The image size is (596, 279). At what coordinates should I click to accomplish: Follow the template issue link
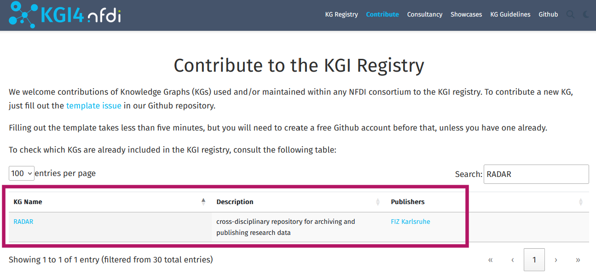93,106
